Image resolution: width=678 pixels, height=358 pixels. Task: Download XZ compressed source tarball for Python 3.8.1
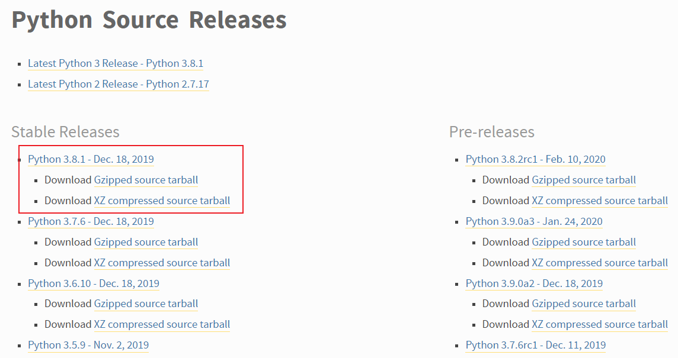click(x=162, y=201)
